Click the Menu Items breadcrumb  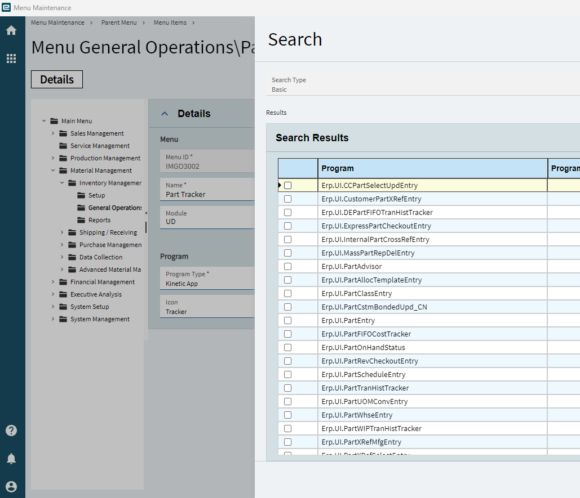(x=170, y=23)
